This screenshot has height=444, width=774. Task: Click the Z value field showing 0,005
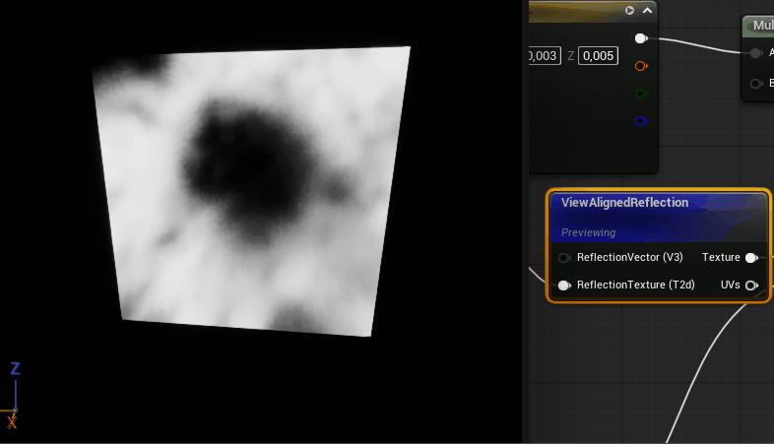pos(598,56)
